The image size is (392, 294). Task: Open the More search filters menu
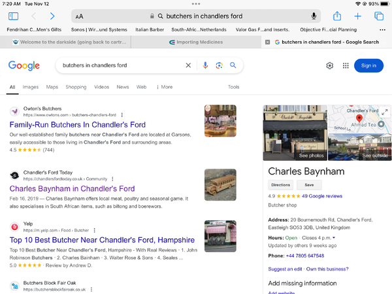click(165, 87)
